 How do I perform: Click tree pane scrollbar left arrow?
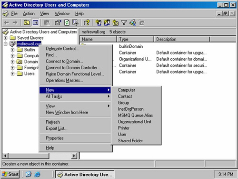(x=5, y=156)
